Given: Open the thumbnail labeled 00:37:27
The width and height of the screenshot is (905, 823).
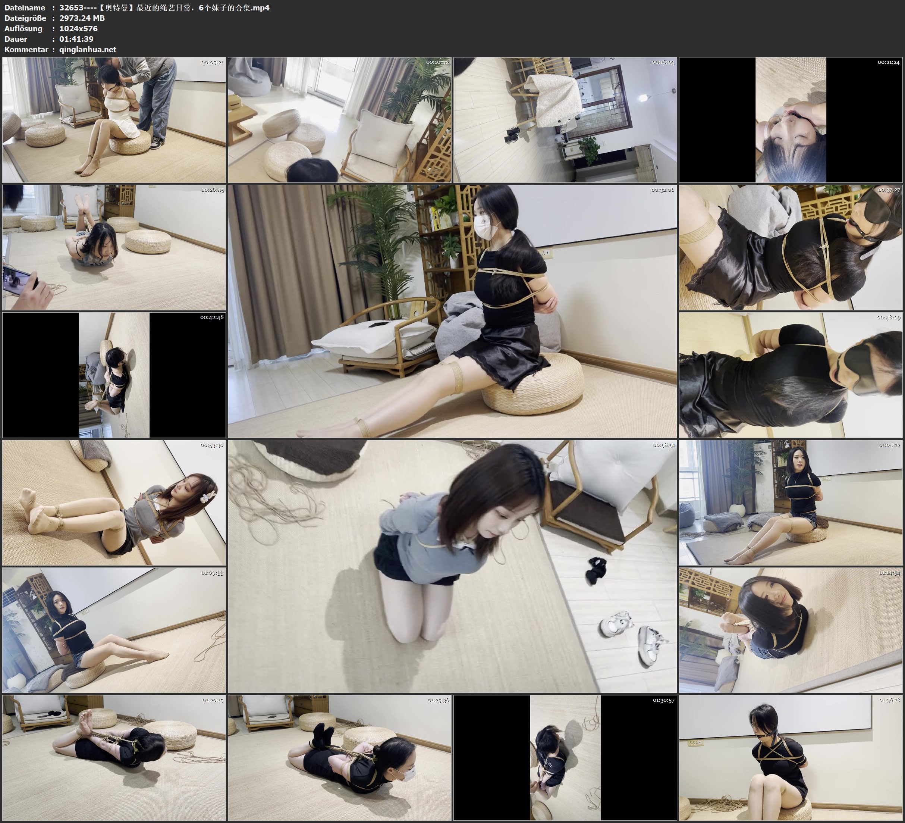Looking at the screenshot, I should tap(791, 247).
